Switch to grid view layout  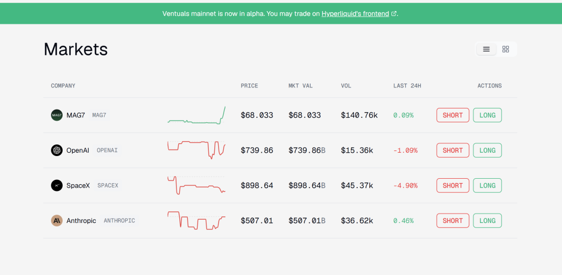tap(506, 49)
